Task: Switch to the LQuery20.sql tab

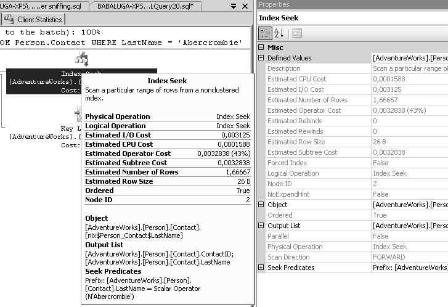Action: [x=145, y=6]
